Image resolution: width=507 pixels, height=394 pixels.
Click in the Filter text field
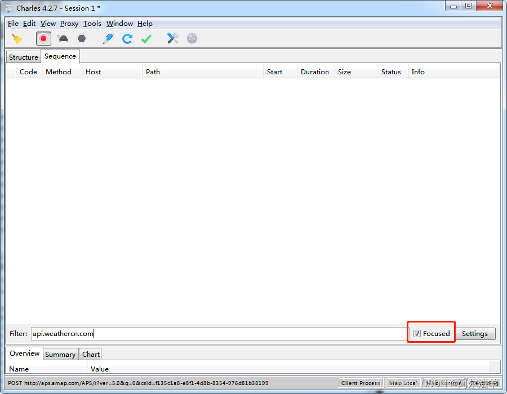click(219, 334)
